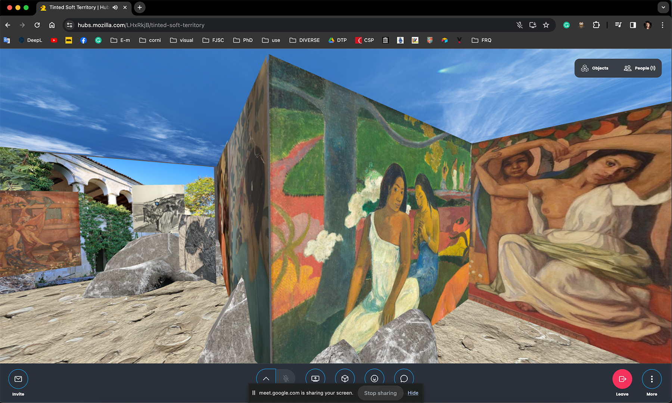Open the Chrome three-dot menu
The width and height of the screenshot is (672, 403).
(663, 25)
